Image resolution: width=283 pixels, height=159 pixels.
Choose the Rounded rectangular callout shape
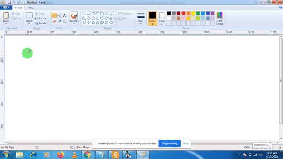pyautogui.click(x=102, y=23)
